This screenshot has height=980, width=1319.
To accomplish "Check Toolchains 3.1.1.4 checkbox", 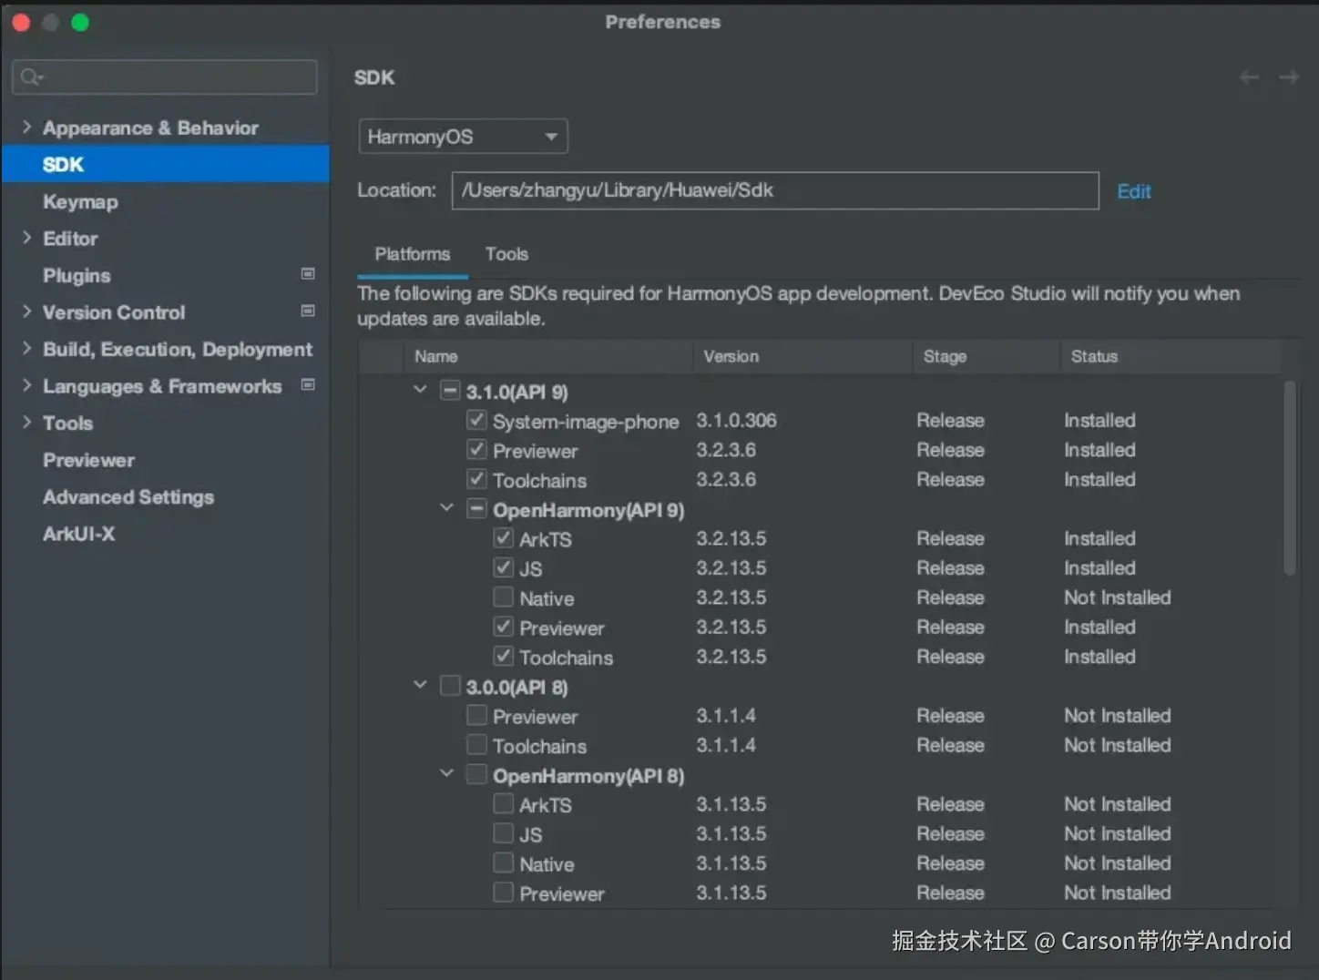I will point(476,745).
